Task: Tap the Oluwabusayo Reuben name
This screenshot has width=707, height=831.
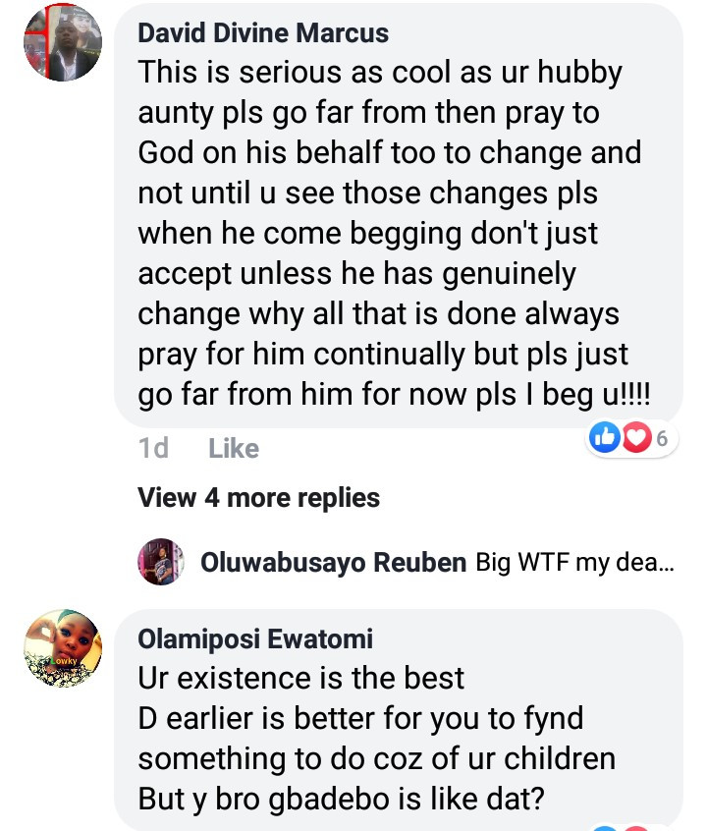Action: [333, 563]
